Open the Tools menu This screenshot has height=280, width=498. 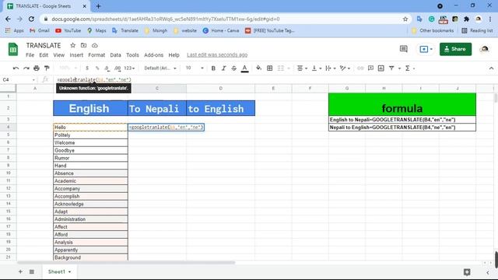point(132,55)
